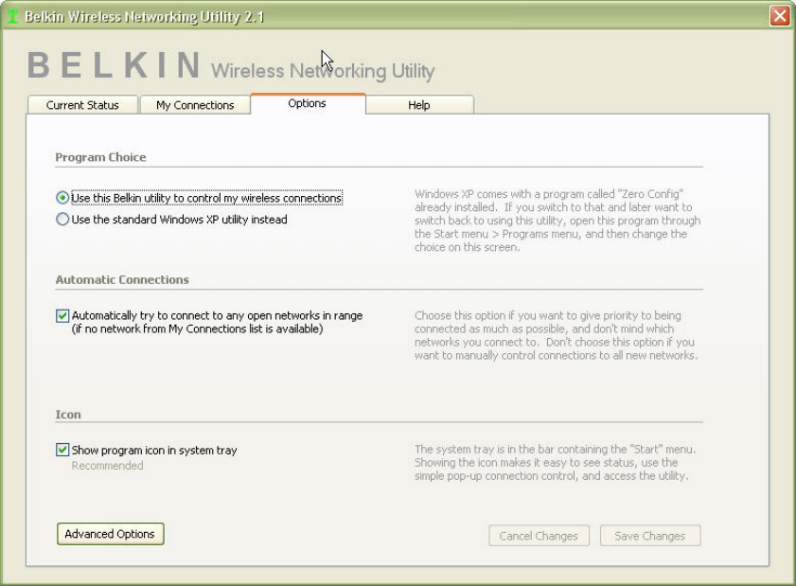Switch to the Current Status tab
The image size is (796, 586).
pos(82,105)
